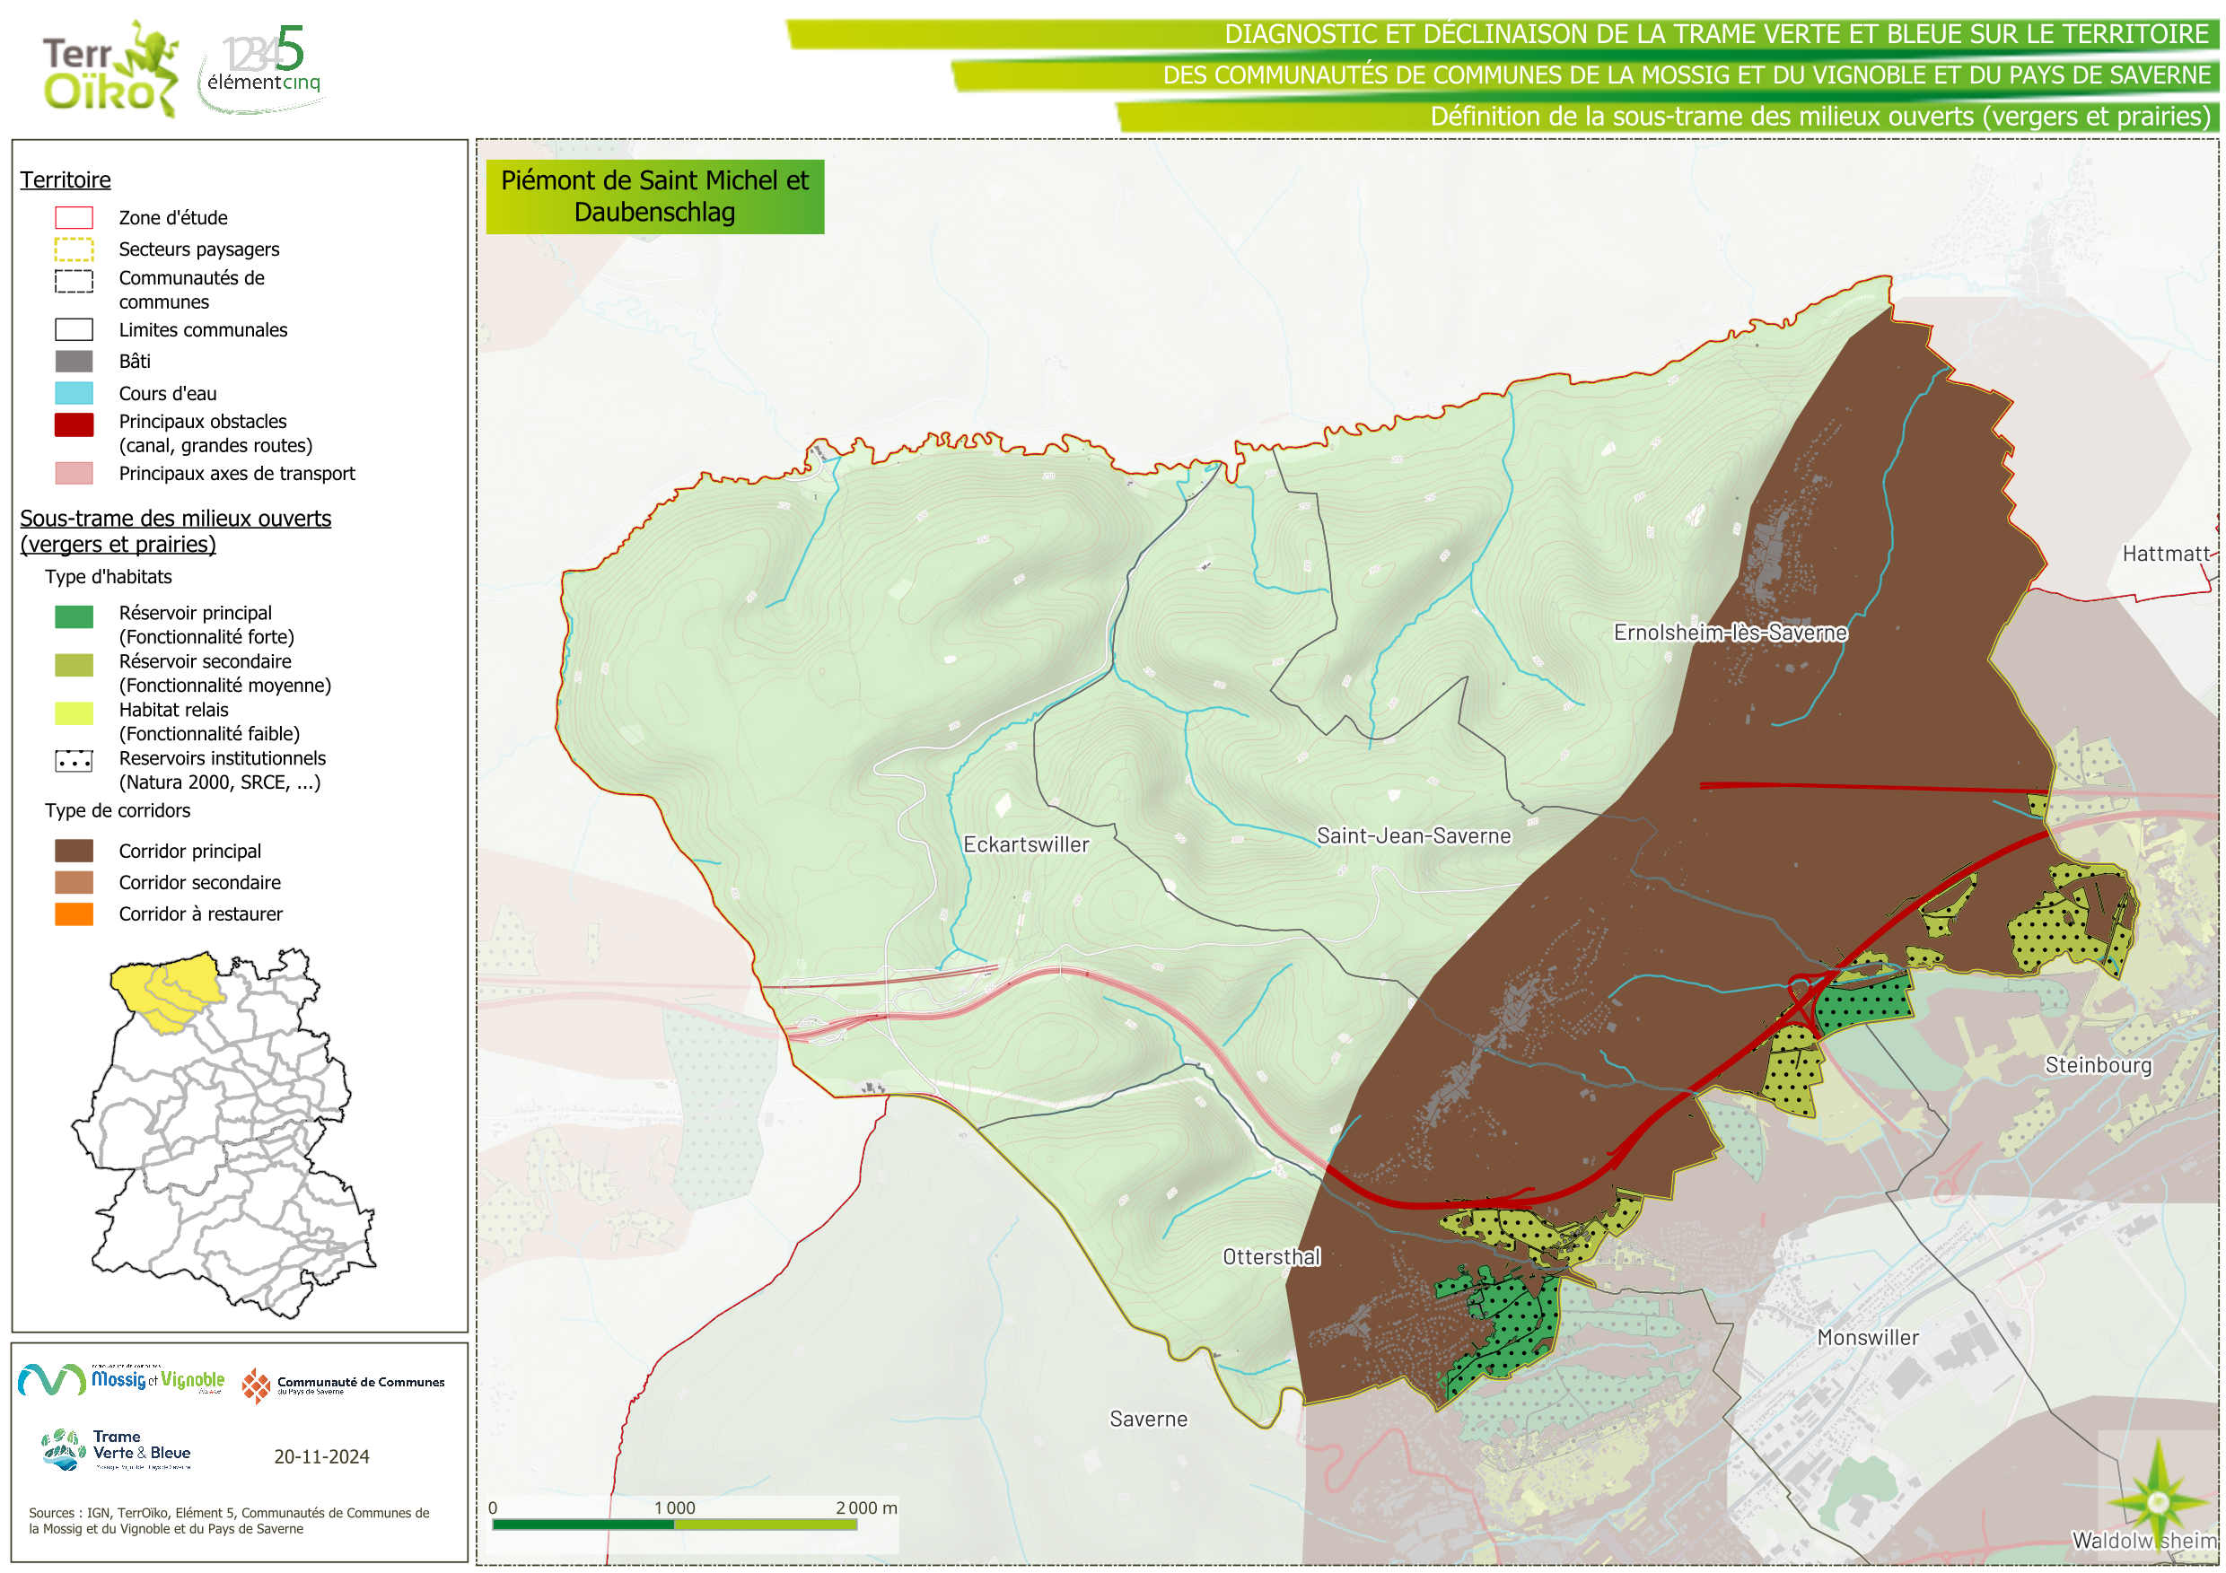Click the Saint-Jean-Saverne map label
The image size is (2226, 1573).
(1413, 835)
